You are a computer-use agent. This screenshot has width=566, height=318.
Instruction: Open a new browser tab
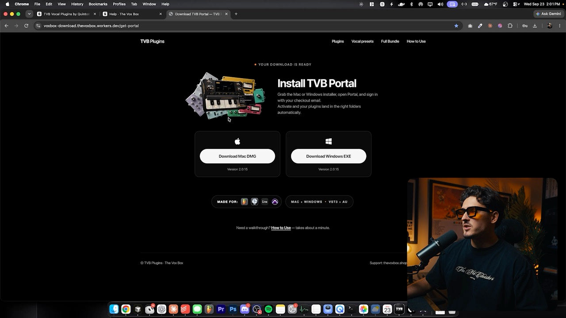[236, 14]
